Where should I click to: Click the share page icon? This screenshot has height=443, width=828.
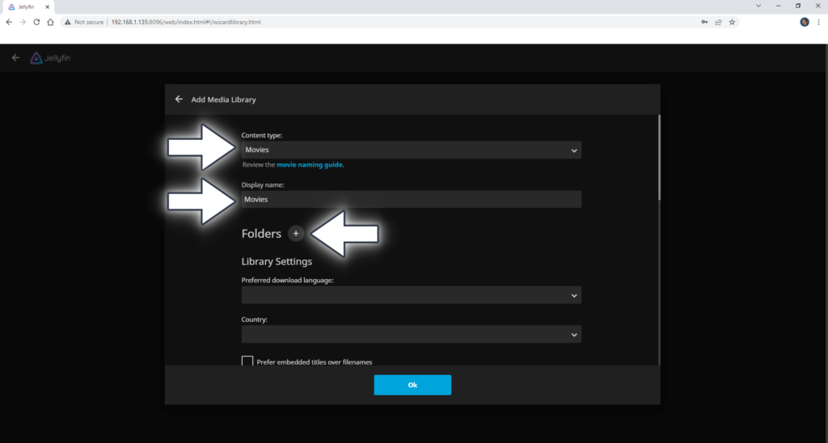(718, 22)
